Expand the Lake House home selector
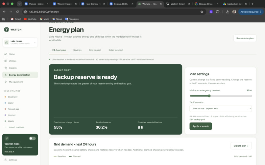265x165 pixels. tap(20, 42)
